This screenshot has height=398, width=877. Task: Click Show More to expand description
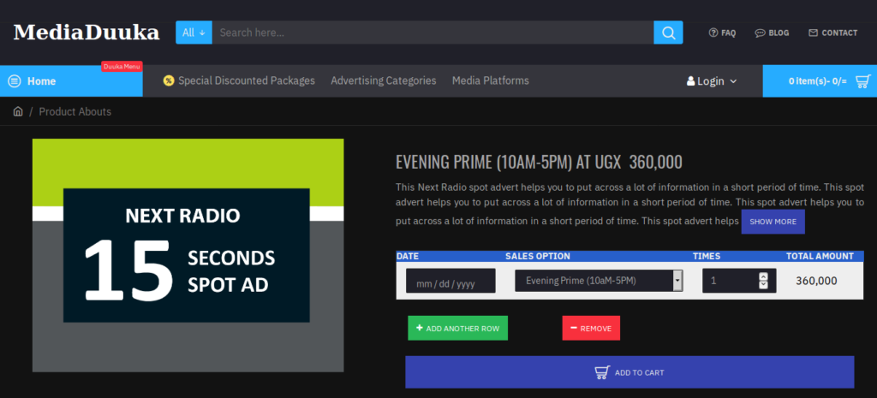pyautogui.click(x=773, y=222)
